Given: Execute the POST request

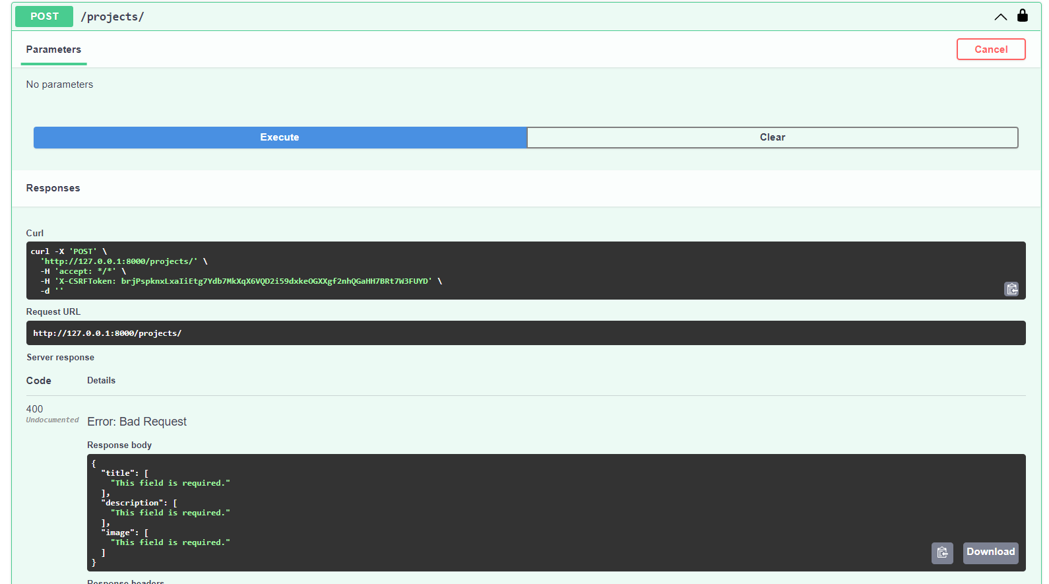Looking at the screenshot, I should pos(280,137).
